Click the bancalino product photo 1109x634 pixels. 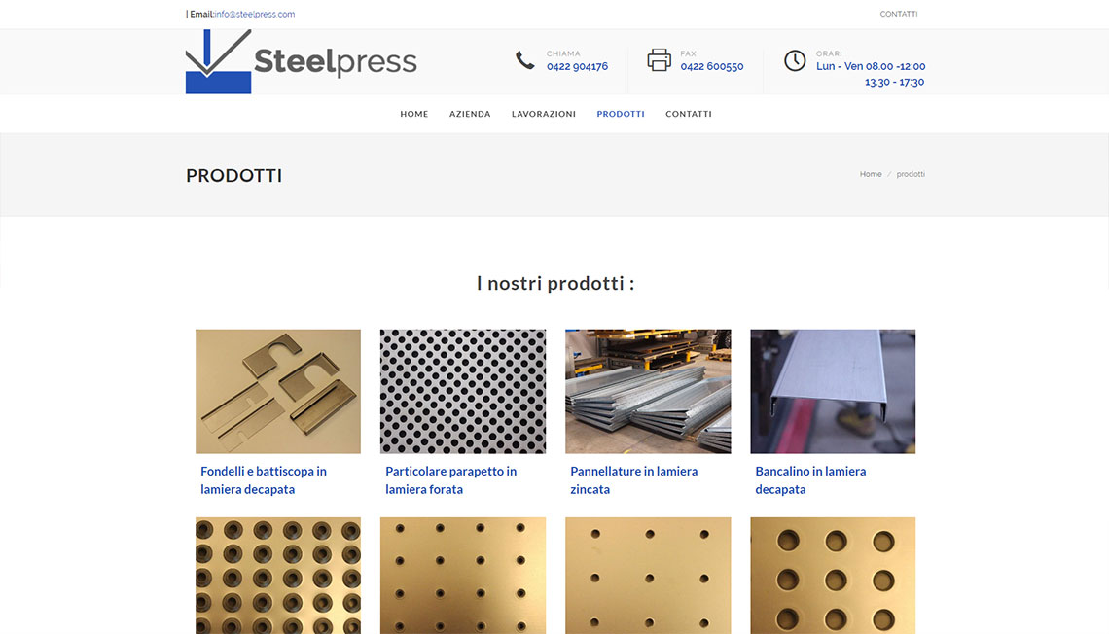point(833,391)
